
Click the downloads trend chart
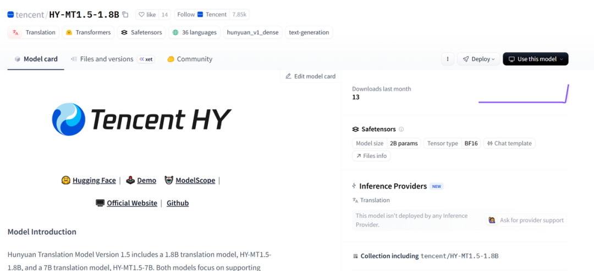tap(524, 93)
